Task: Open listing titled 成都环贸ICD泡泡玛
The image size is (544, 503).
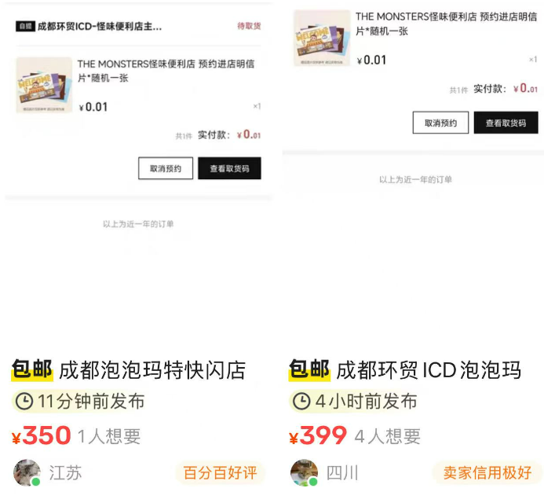Action: [429, 370]
